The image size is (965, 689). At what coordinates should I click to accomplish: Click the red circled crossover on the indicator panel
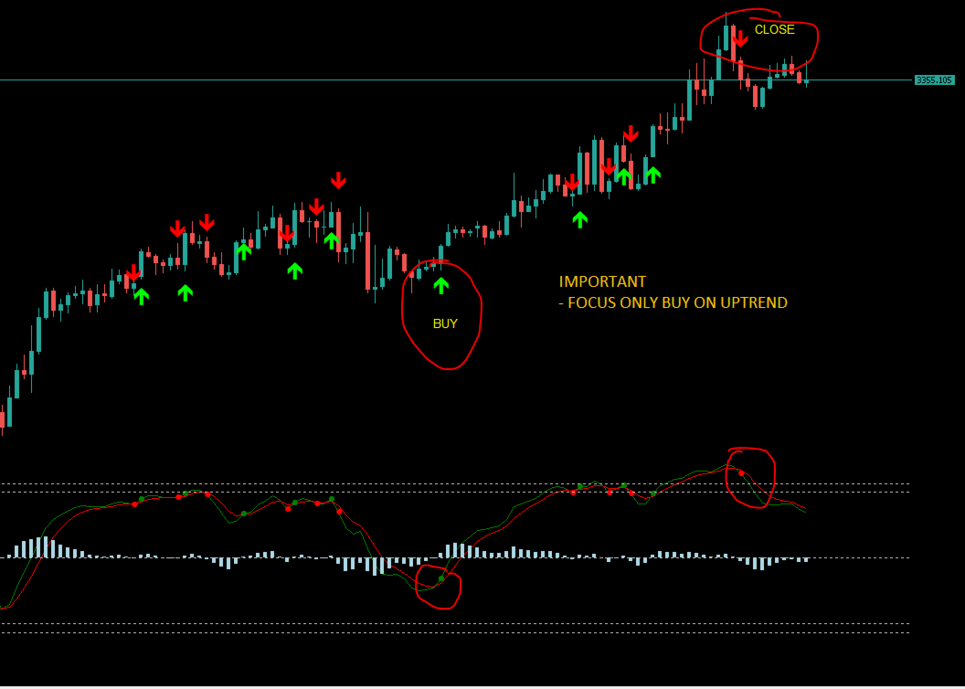point(749,477)
